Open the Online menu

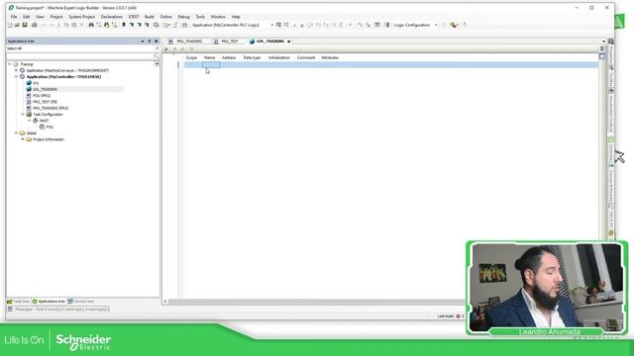tap(165, 17)
